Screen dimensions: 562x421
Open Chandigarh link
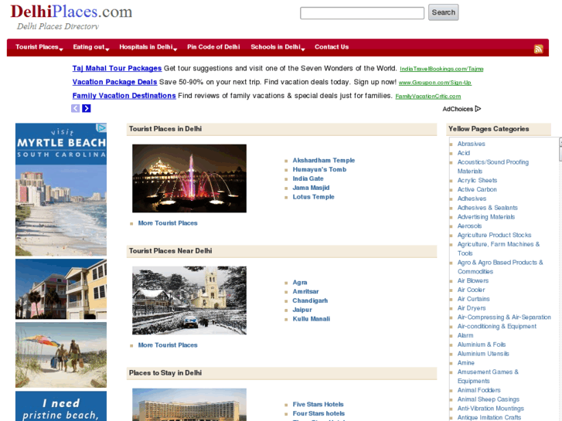(x=310, y=300)
